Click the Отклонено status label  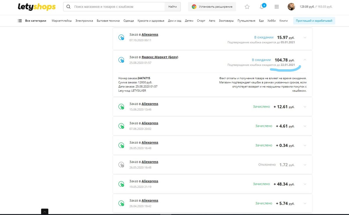click(x=267, y=165)
